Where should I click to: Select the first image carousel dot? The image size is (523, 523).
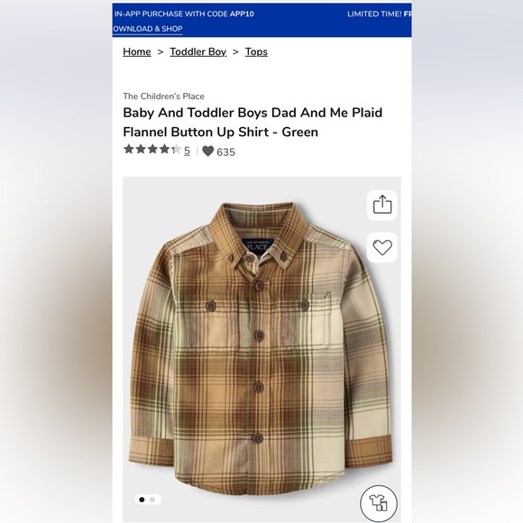[142, 500]
